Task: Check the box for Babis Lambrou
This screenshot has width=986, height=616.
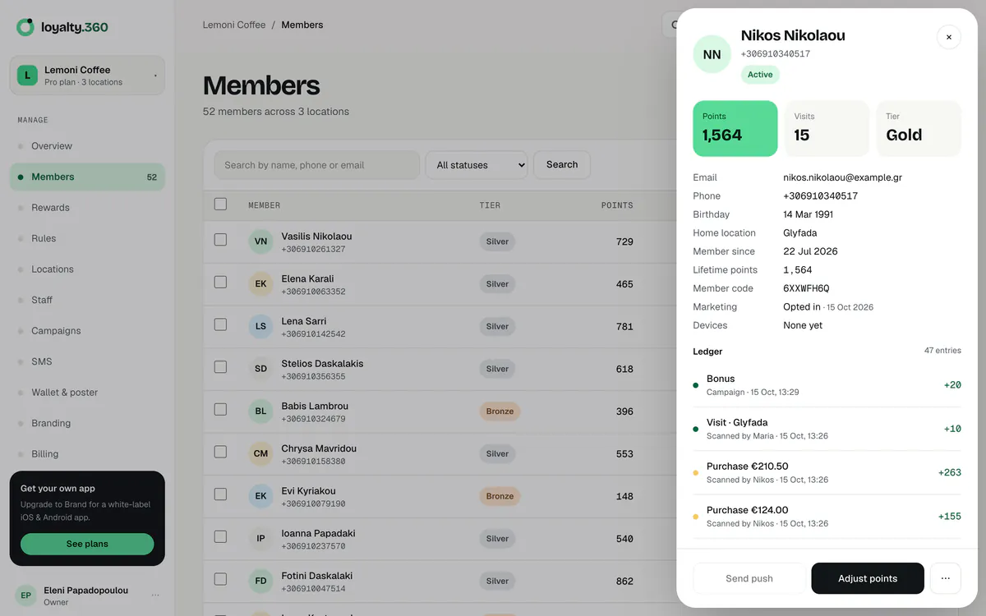Action: click(220, 409)
